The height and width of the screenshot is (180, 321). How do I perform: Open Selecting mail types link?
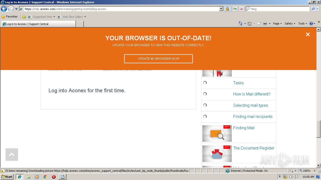click(251, 105)
